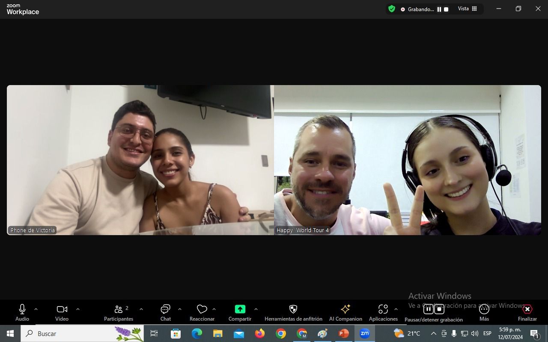
Task: Click the iPhone de Victoria name label
Action: (x=32, y=230)
